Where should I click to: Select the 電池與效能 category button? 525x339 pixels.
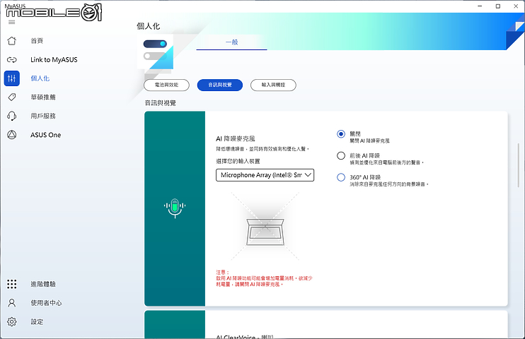pos(166,85)
